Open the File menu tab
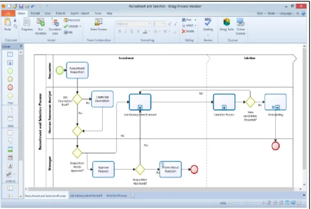 tap(8, 13)
